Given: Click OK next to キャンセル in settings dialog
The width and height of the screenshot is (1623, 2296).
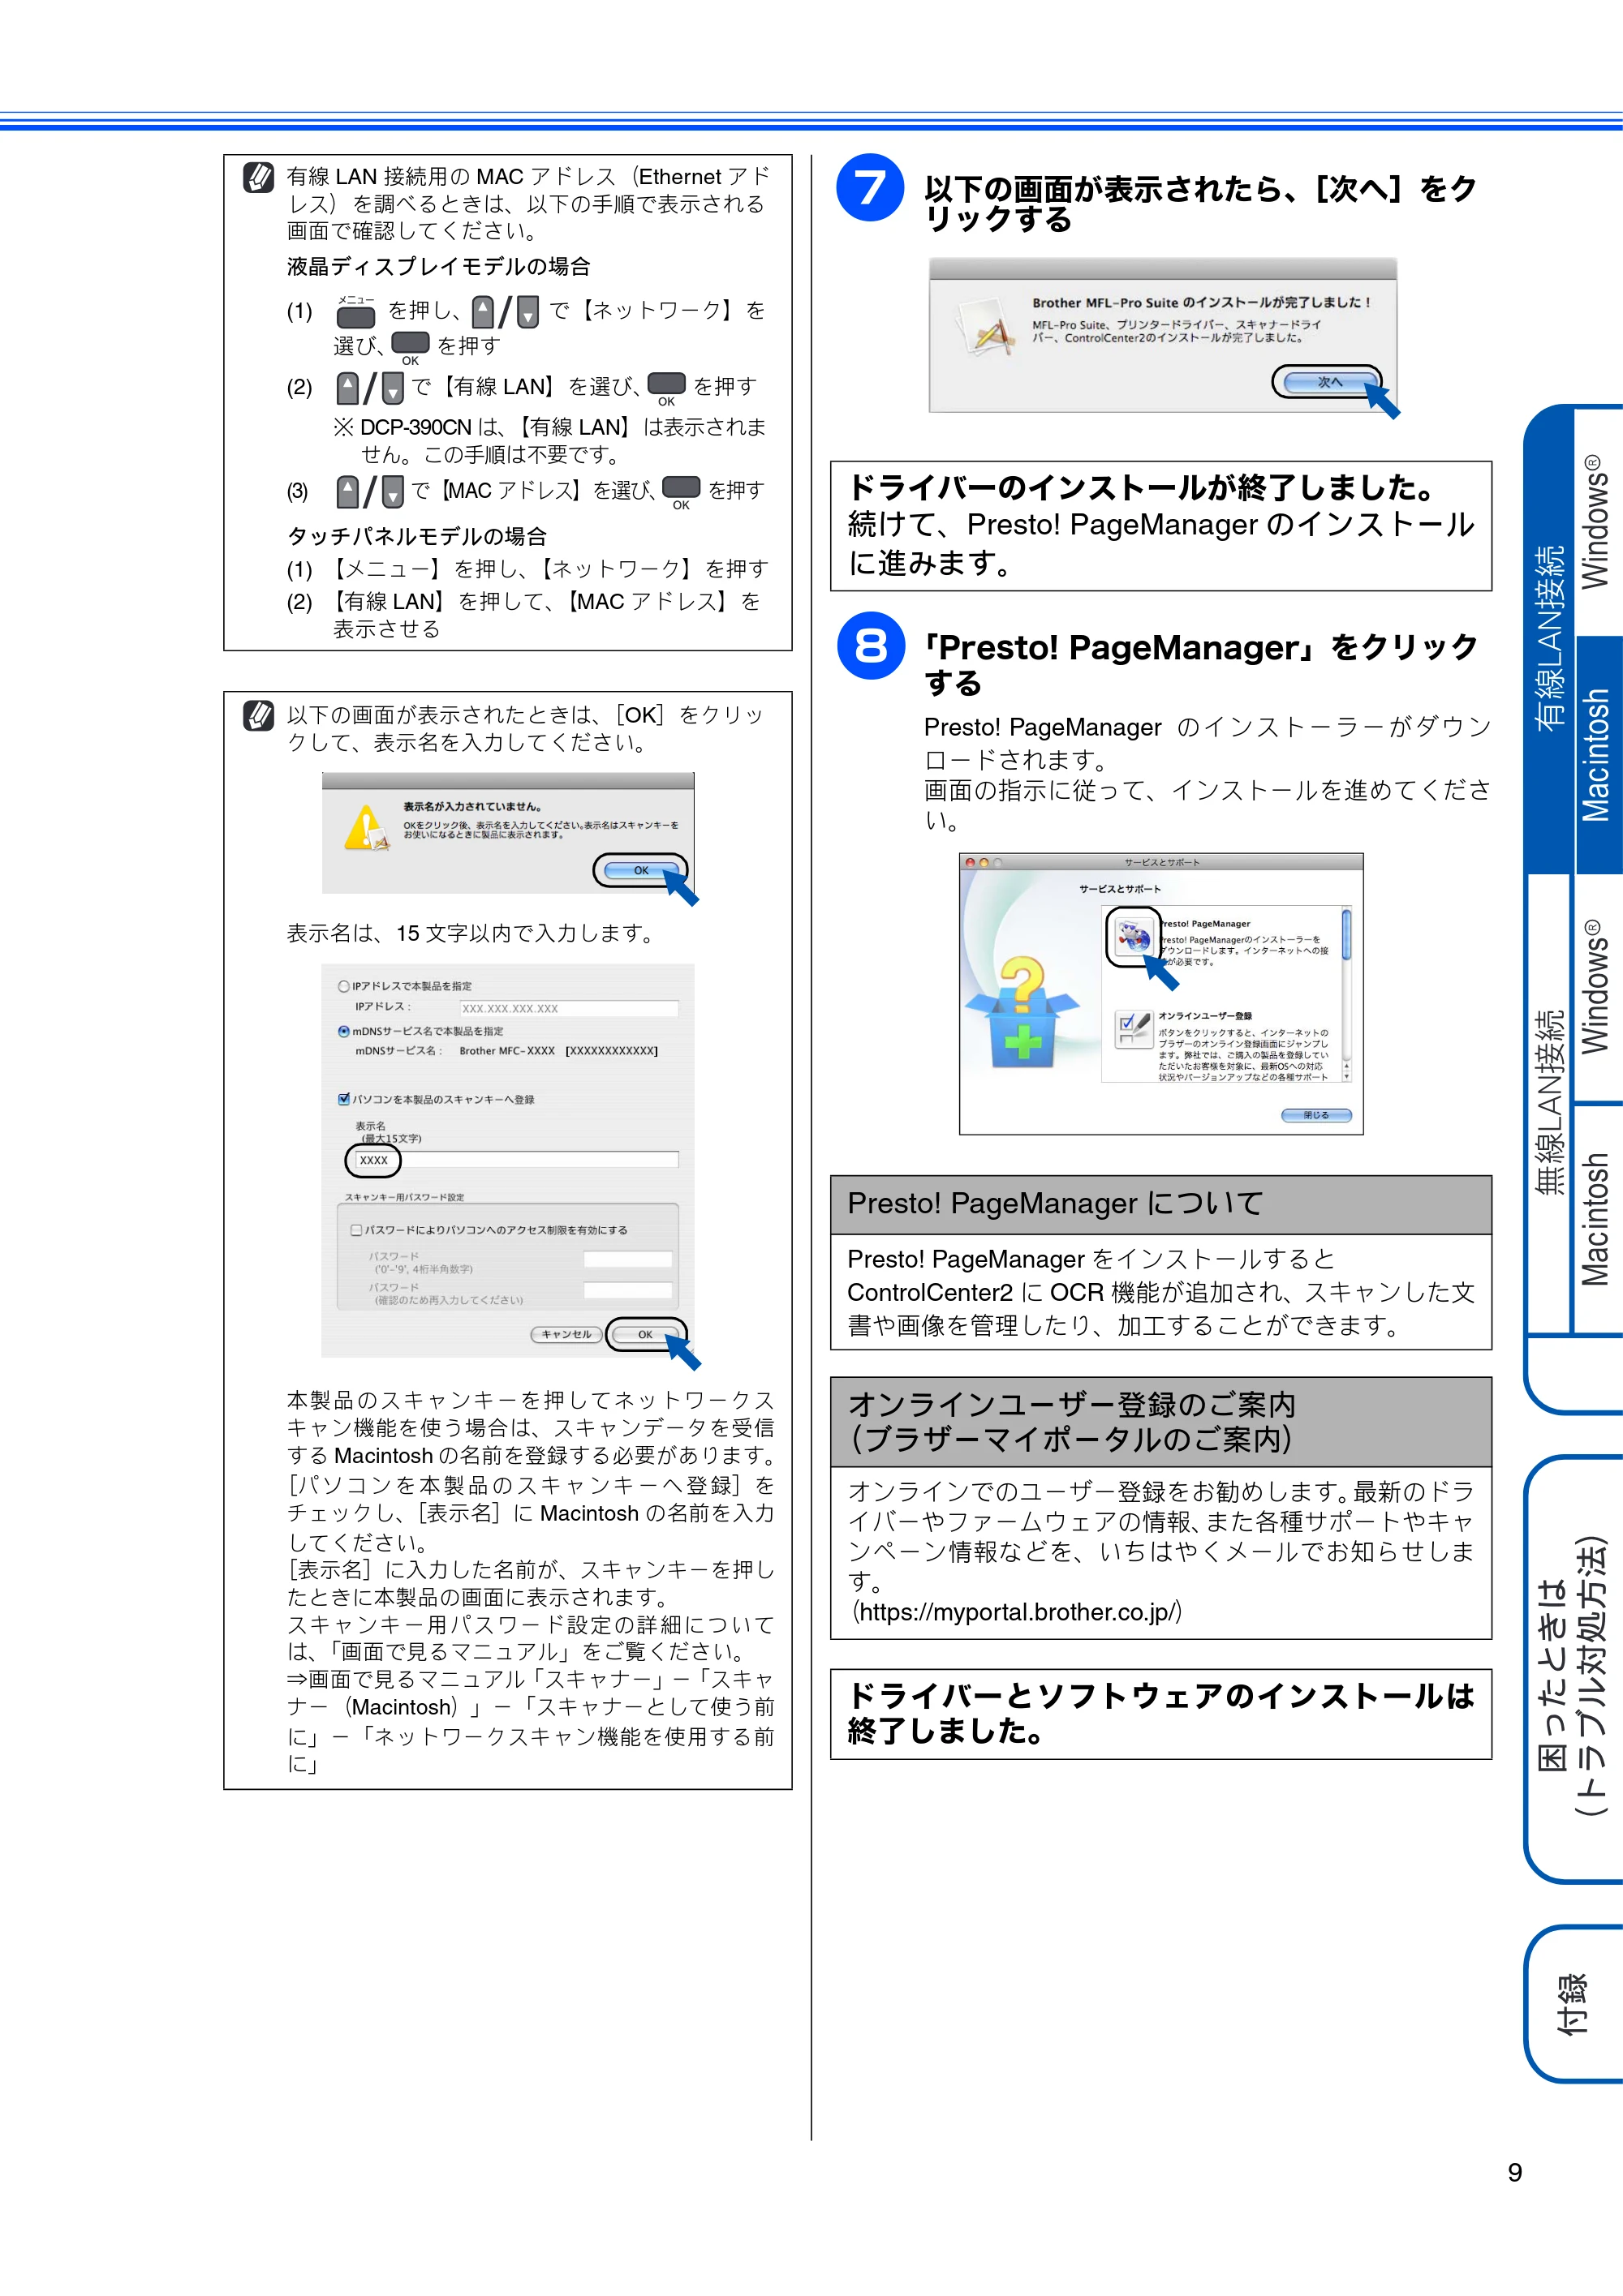Looking at the screenshot, I should point(645,1334).
